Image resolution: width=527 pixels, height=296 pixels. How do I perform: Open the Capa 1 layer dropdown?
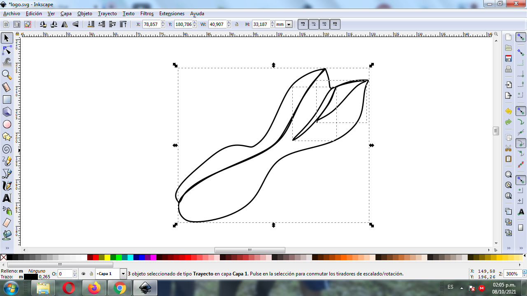click(123, 274)
